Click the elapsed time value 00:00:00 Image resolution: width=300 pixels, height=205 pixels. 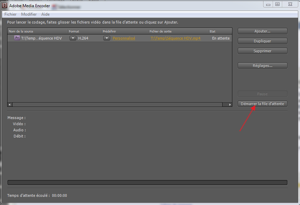click(x=59, y=195)
